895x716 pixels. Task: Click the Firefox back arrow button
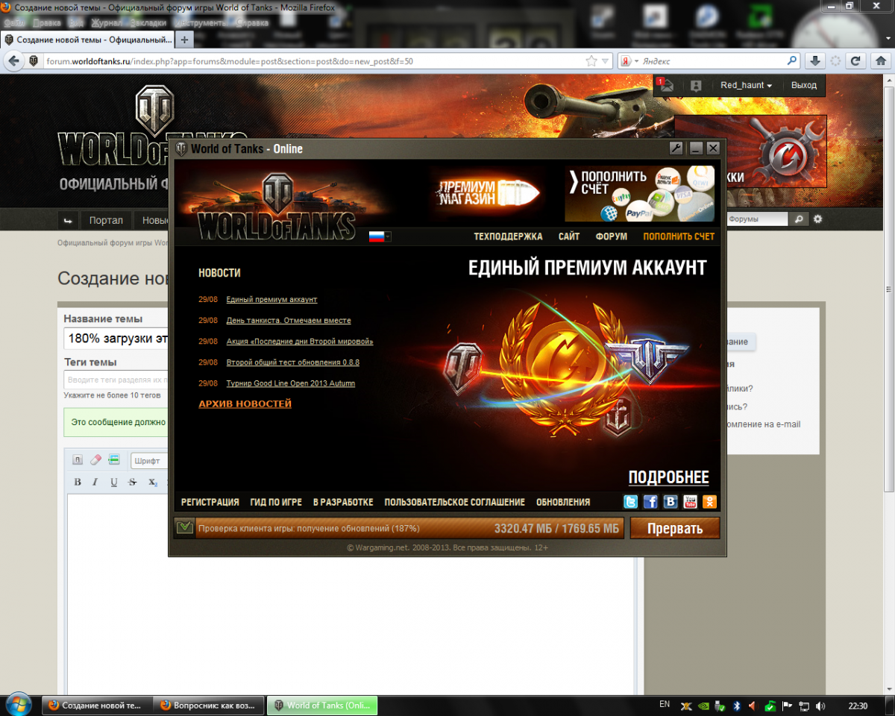coord(13,61)
